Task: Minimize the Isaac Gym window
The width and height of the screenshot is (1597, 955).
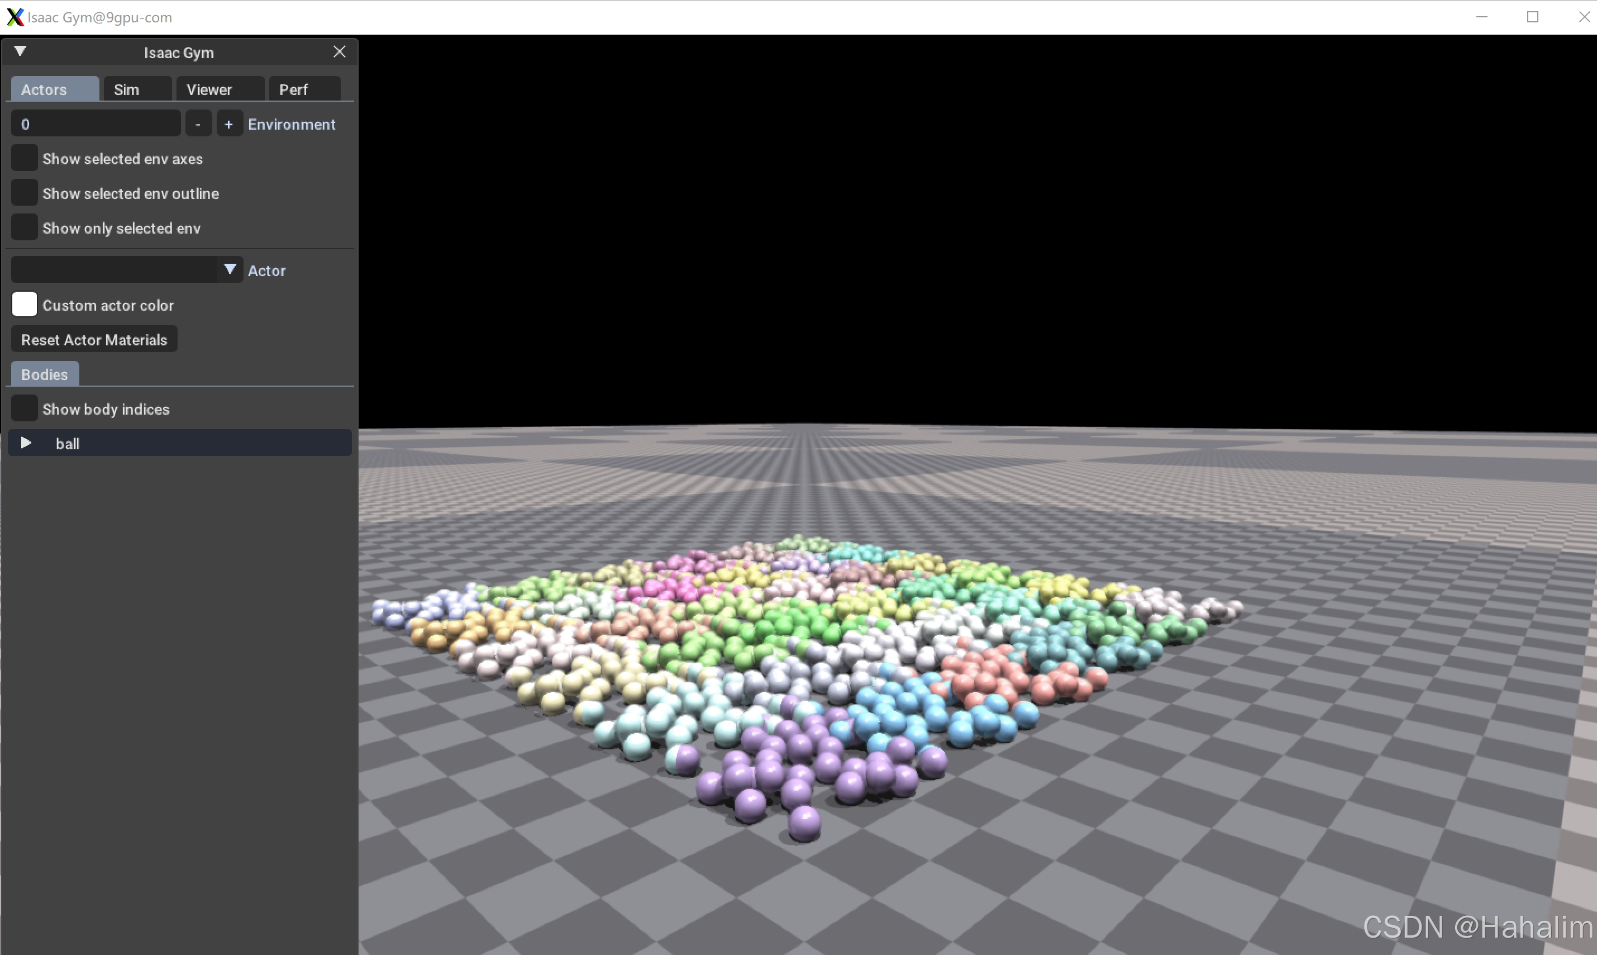Action: 1482,17
